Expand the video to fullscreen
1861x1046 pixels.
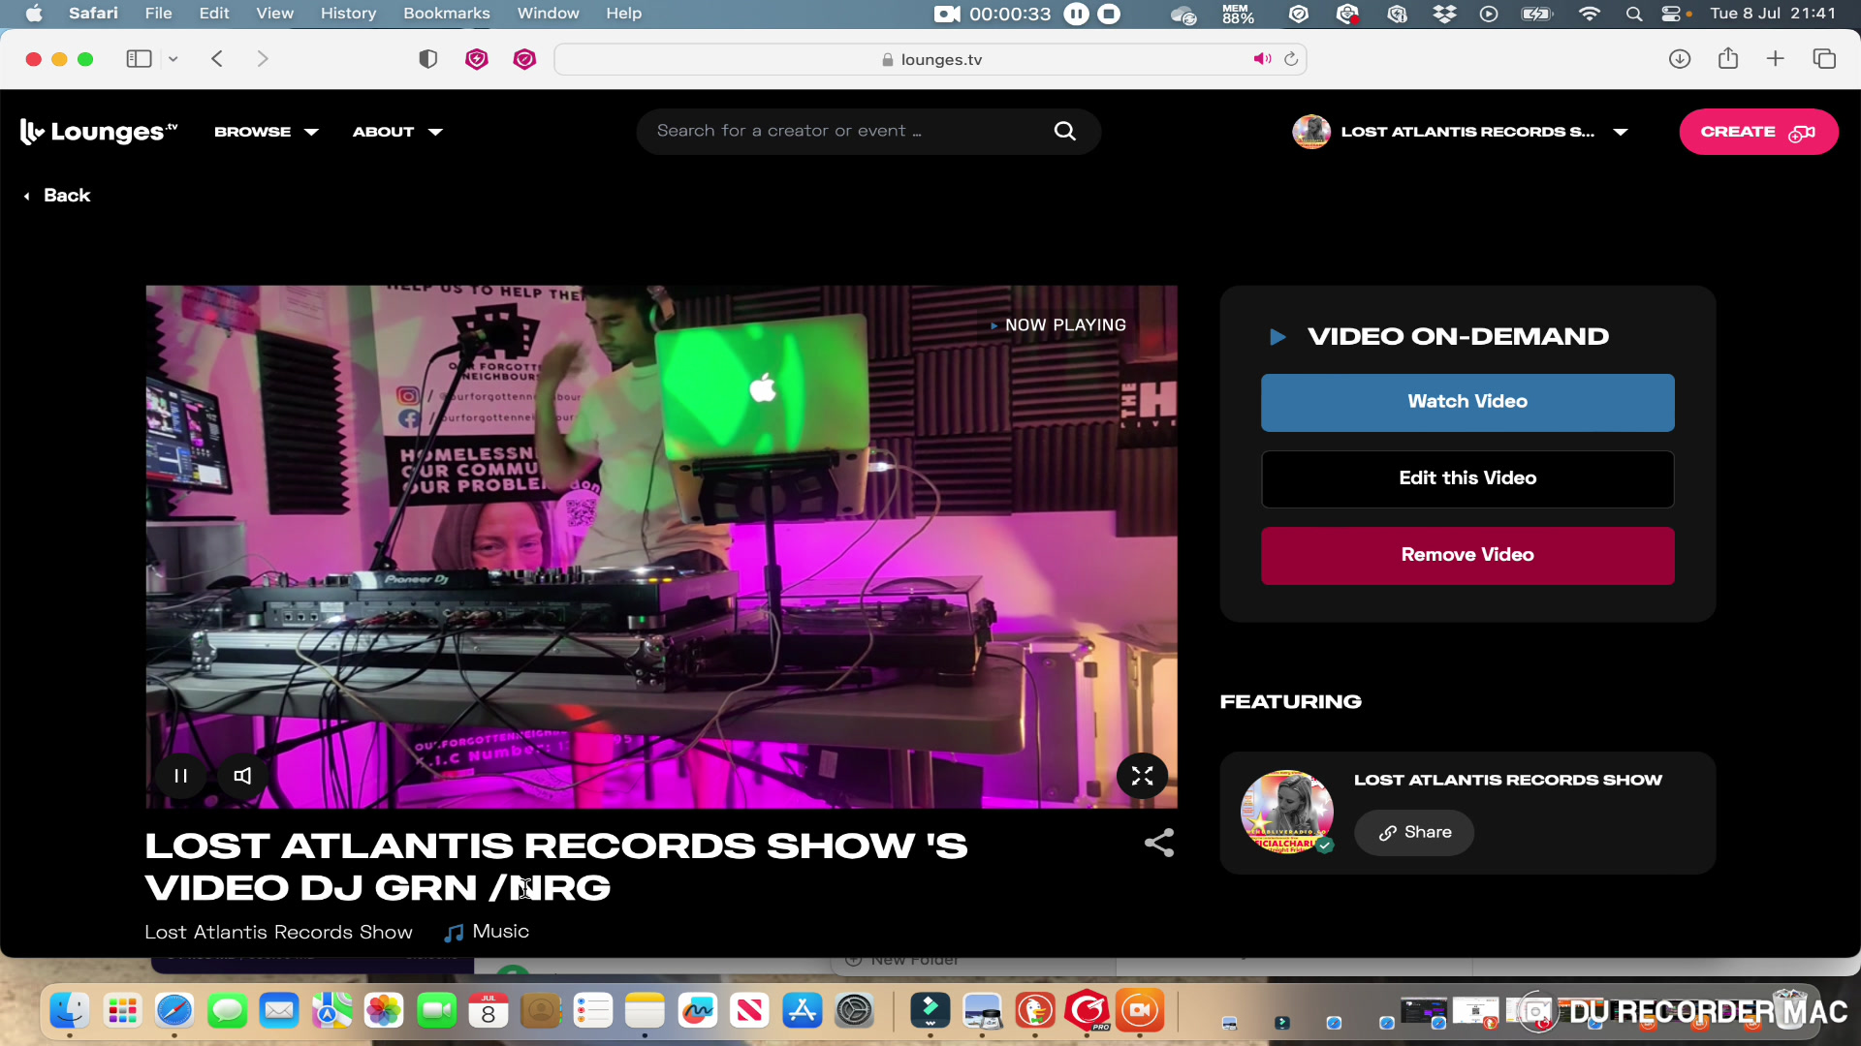tap(1142, 776)
